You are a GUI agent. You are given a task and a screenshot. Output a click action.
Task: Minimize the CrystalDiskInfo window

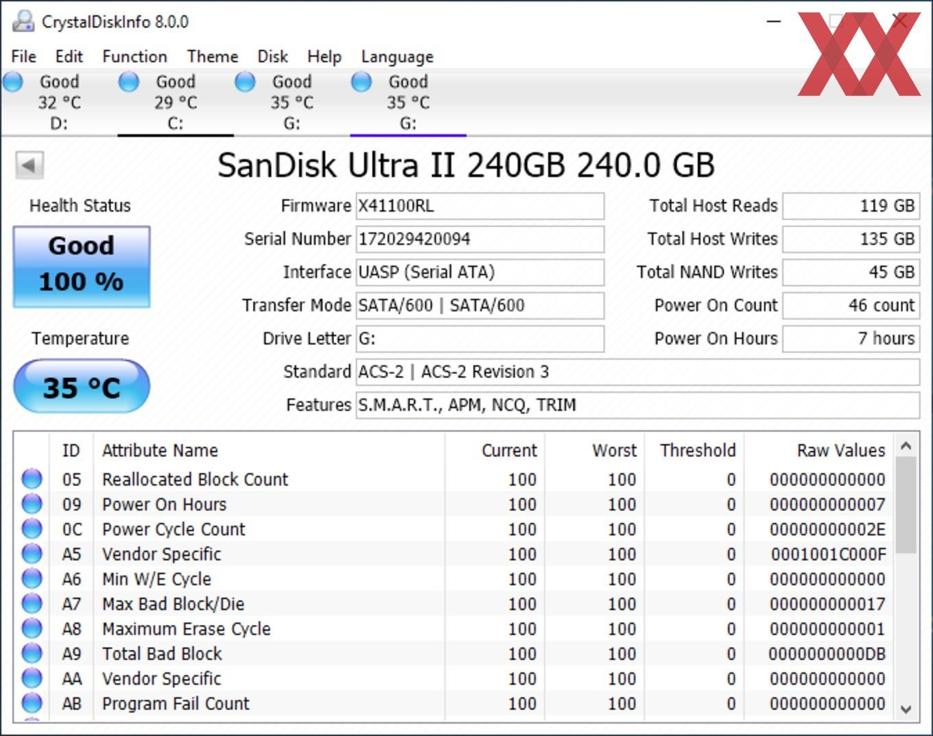tap(774, 21)
